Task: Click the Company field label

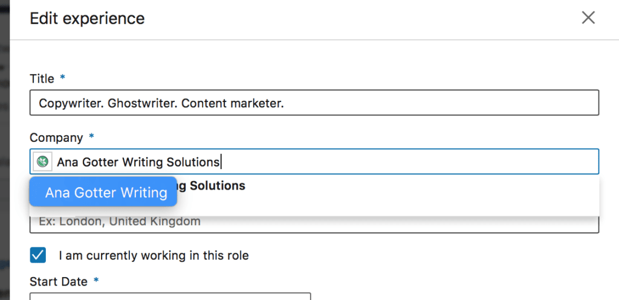Action: [56, 138]
